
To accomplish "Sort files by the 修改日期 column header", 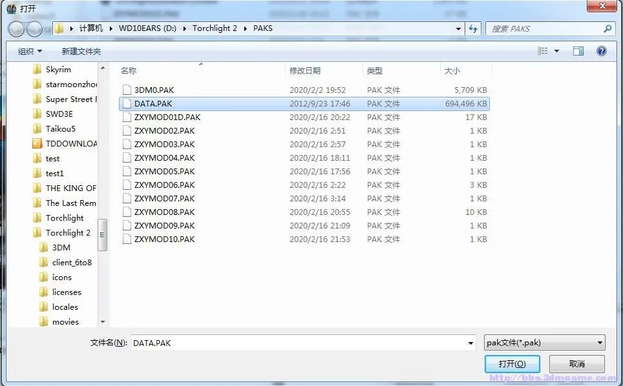I will [305, 70].
